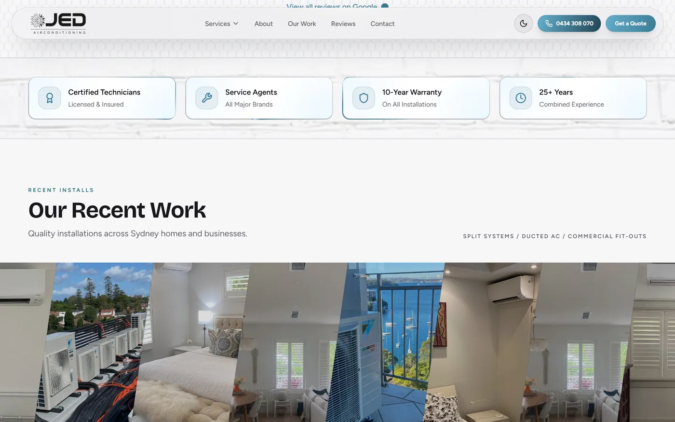Click the Combined Experience subtitle
The width and height of the screenshot is (675, 422).
(x=571, y=104)
